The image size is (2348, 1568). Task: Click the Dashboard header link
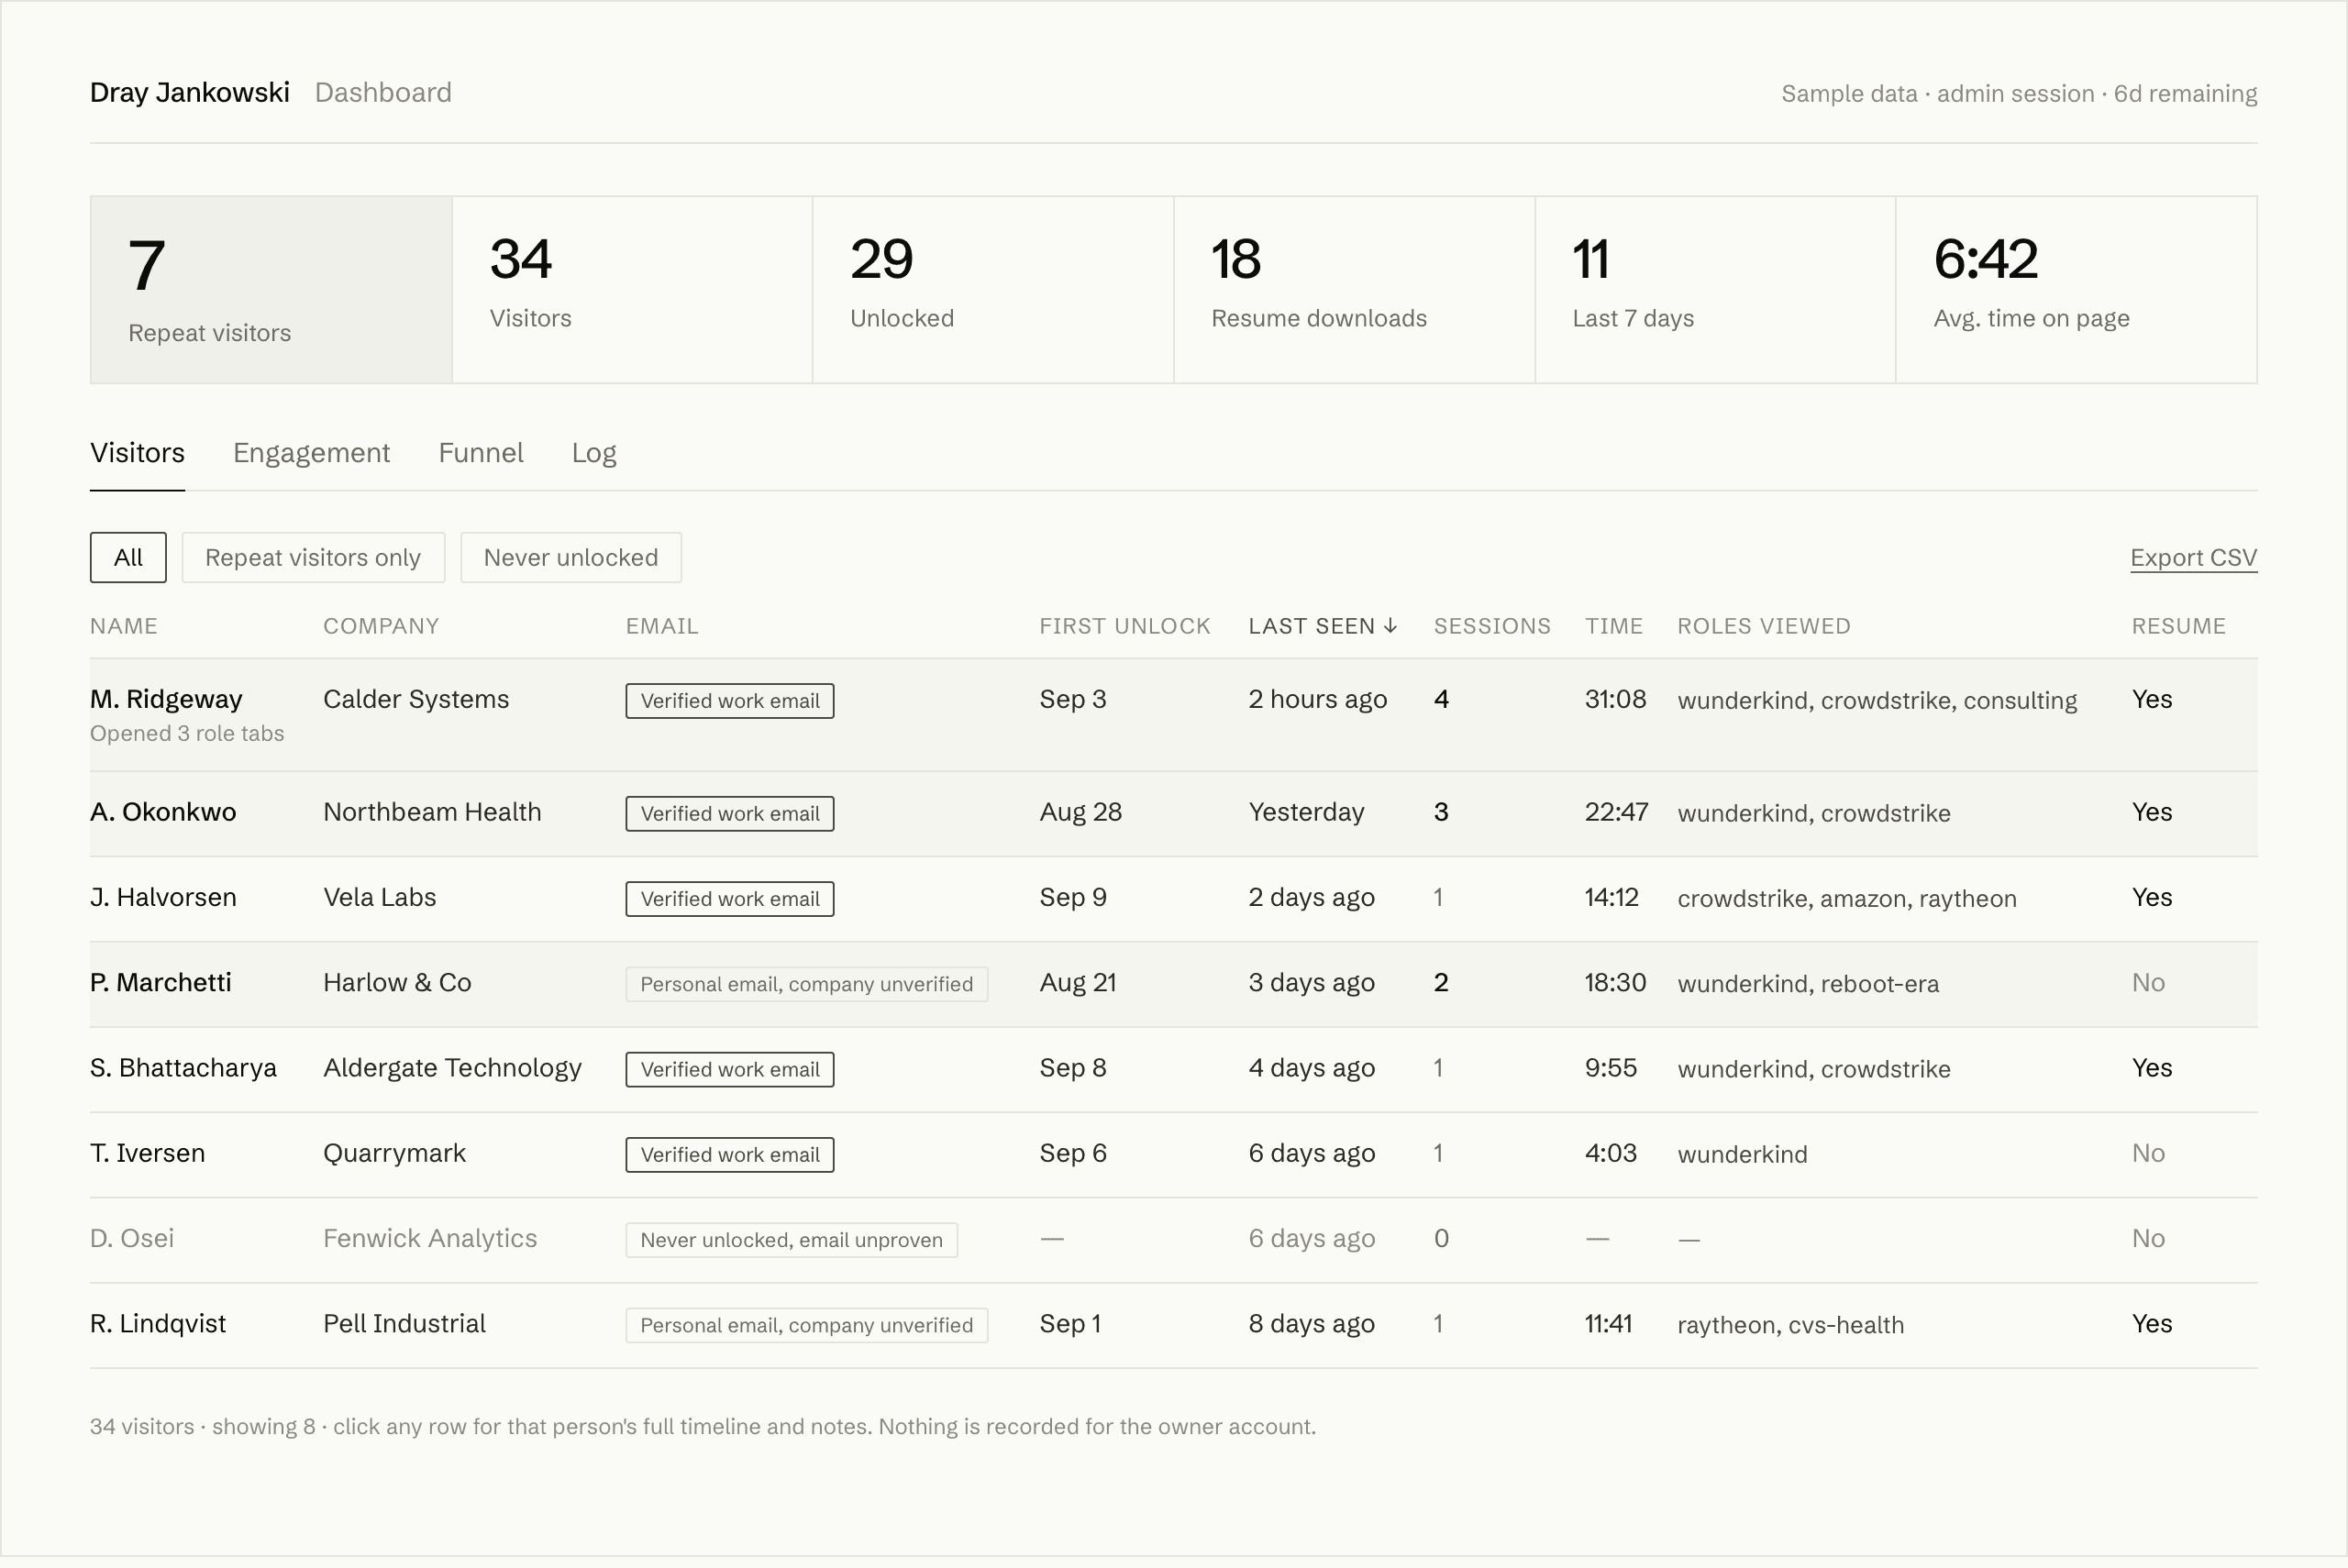(x=383, y=92)
